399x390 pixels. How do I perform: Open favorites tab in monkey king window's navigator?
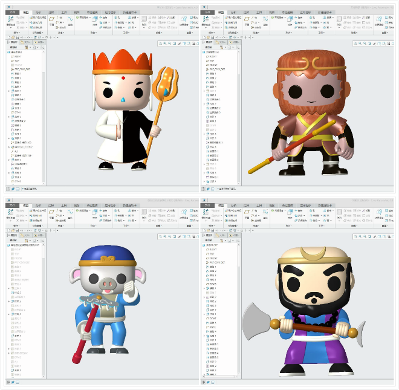235,42
